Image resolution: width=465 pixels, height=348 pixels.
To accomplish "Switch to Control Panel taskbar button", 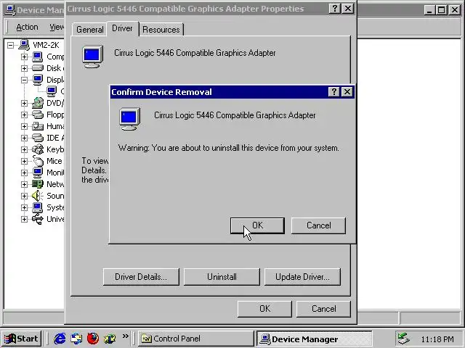I will pyautogui.click(x=196, y=339).
